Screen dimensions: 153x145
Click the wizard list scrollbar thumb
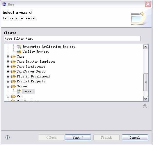tap(146, 82)
